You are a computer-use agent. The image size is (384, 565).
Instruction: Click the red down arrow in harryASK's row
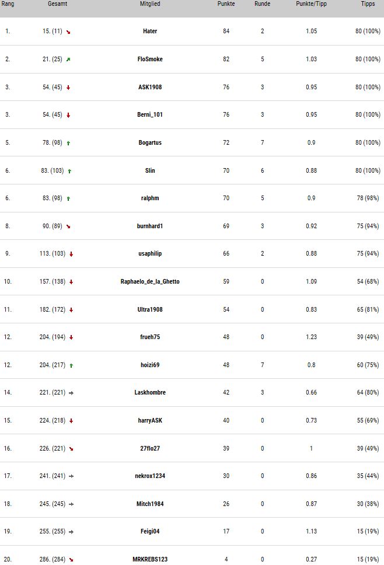(71, 421)
